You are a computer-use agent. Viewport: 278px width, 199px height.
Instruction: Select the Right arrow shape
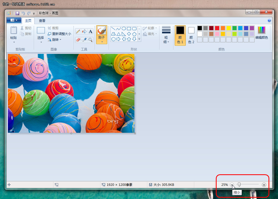119,39
